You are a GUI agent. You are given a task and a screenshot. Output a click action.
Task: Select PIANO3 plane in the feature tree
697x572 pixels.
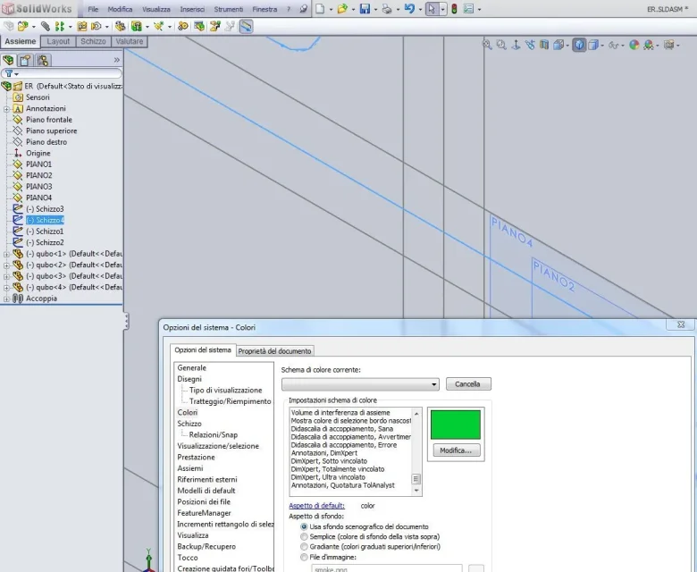coord(38,187)
